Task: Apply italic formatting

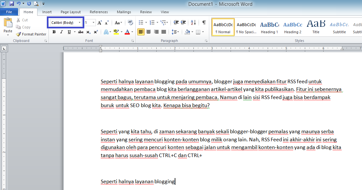Action: (x=61, y=32)
